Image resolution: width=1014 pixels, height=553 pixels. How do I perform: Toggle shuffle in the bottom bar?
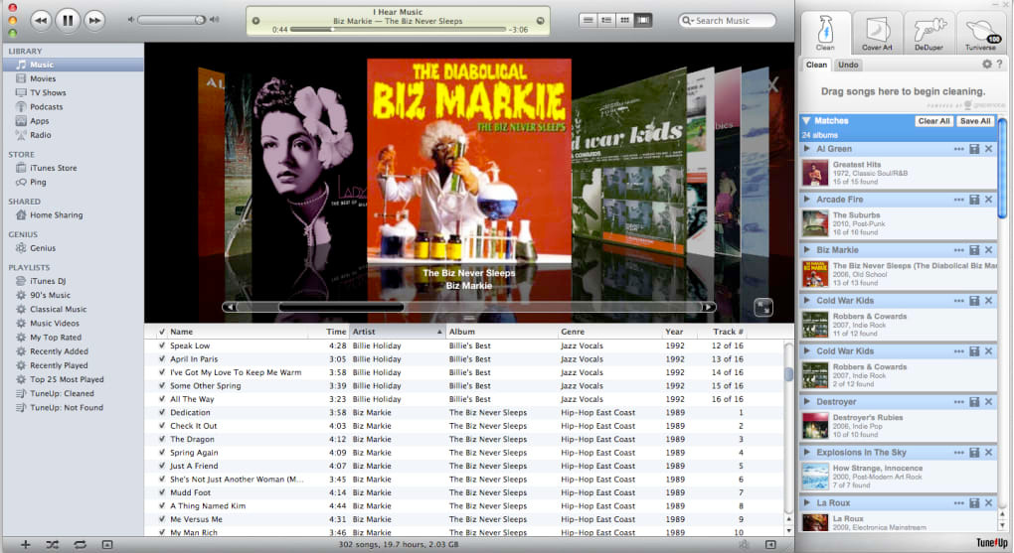tap(53, 545)
